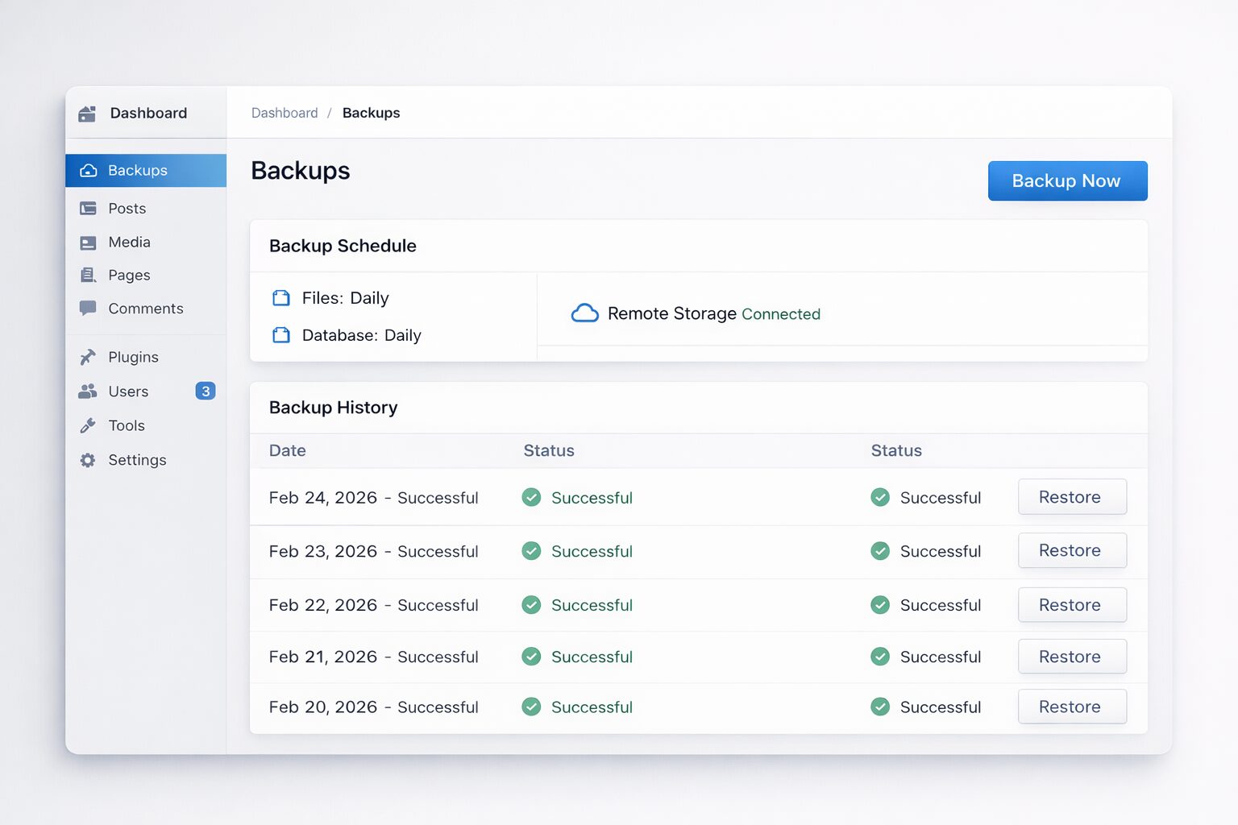Click the green checkmark for Feb 24 backup
Viewport: 1238px width, 825px height.
531,497
